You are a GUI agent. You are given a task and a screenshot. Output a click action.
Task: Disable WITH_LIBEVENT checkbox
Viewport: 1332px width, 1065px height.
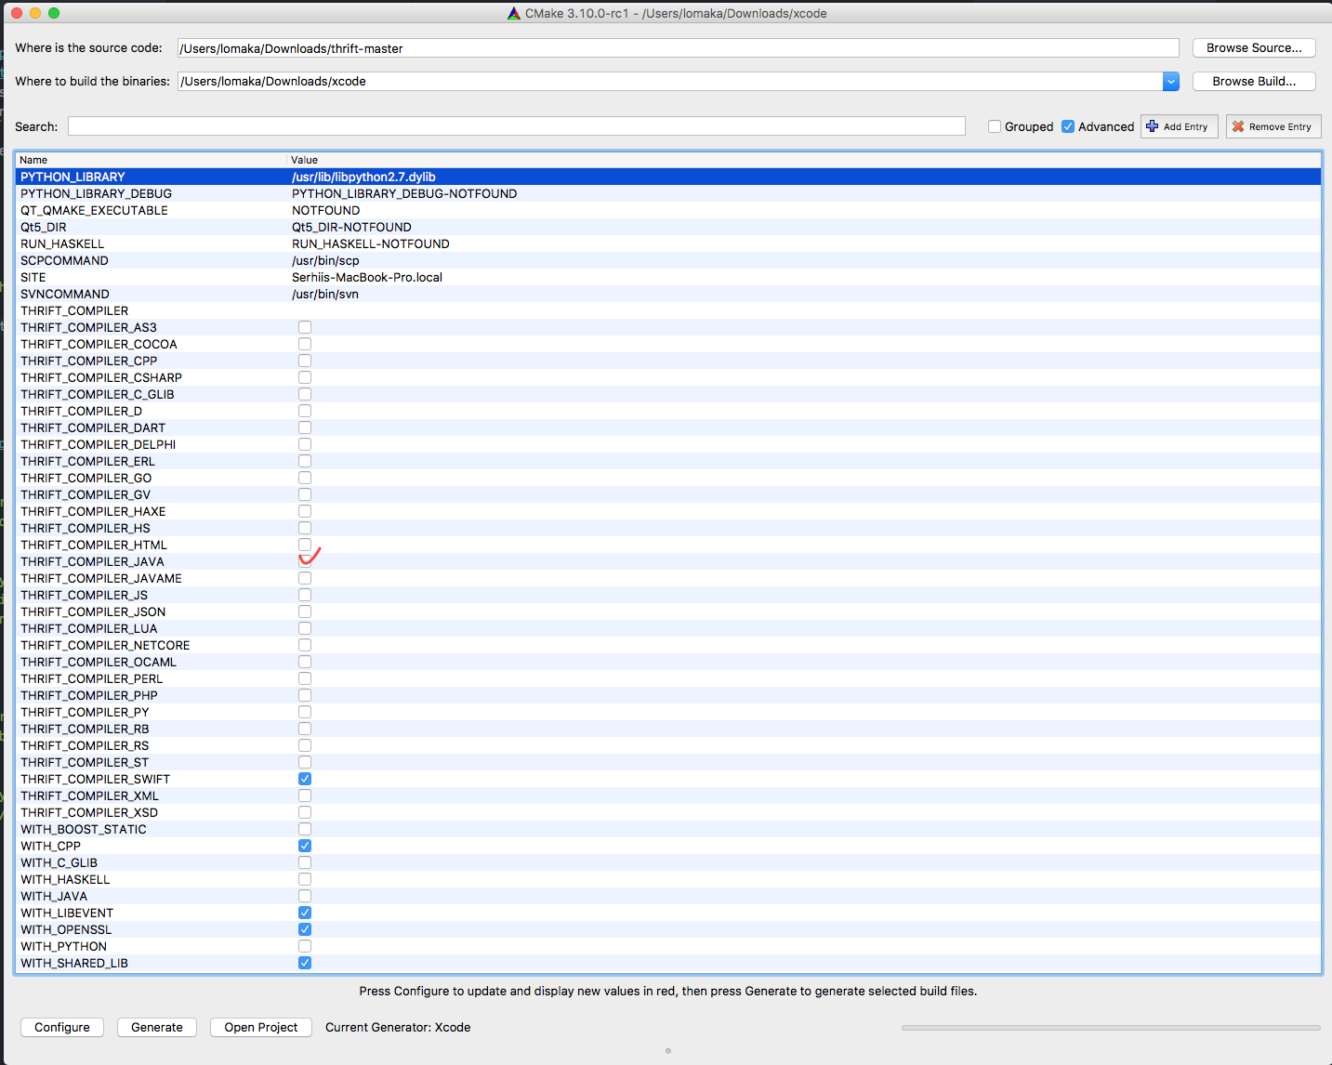tap(305, 913)
